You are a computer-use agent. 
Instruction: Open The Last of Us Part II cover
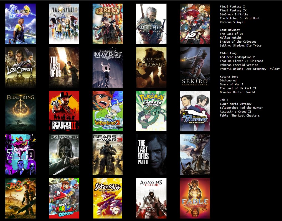[x=151, y=155]
